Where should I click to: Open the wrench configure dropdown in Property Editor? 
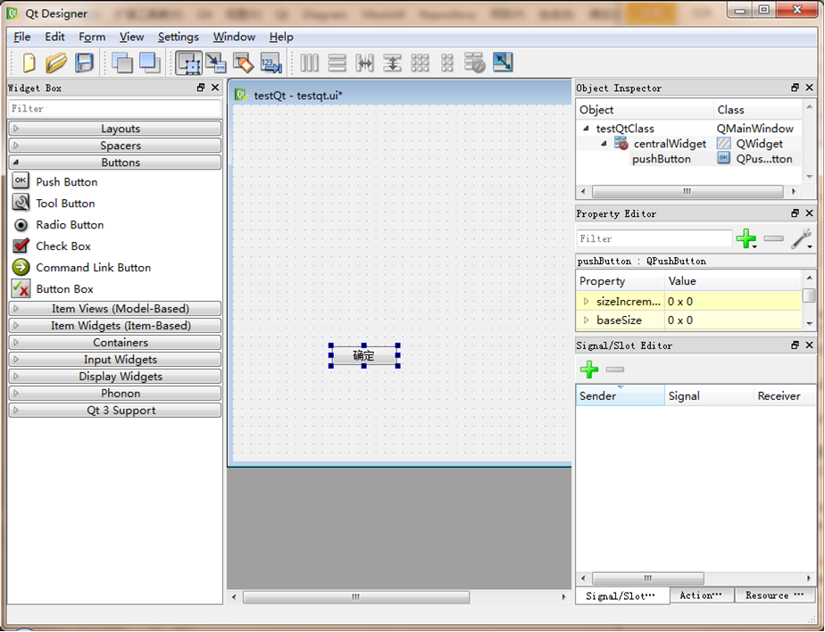pyautogui.click(x=801, y=238)
